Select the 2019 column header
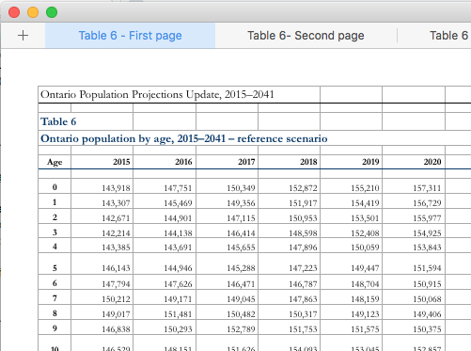This screenshot has height=351, width=471. 351,162
